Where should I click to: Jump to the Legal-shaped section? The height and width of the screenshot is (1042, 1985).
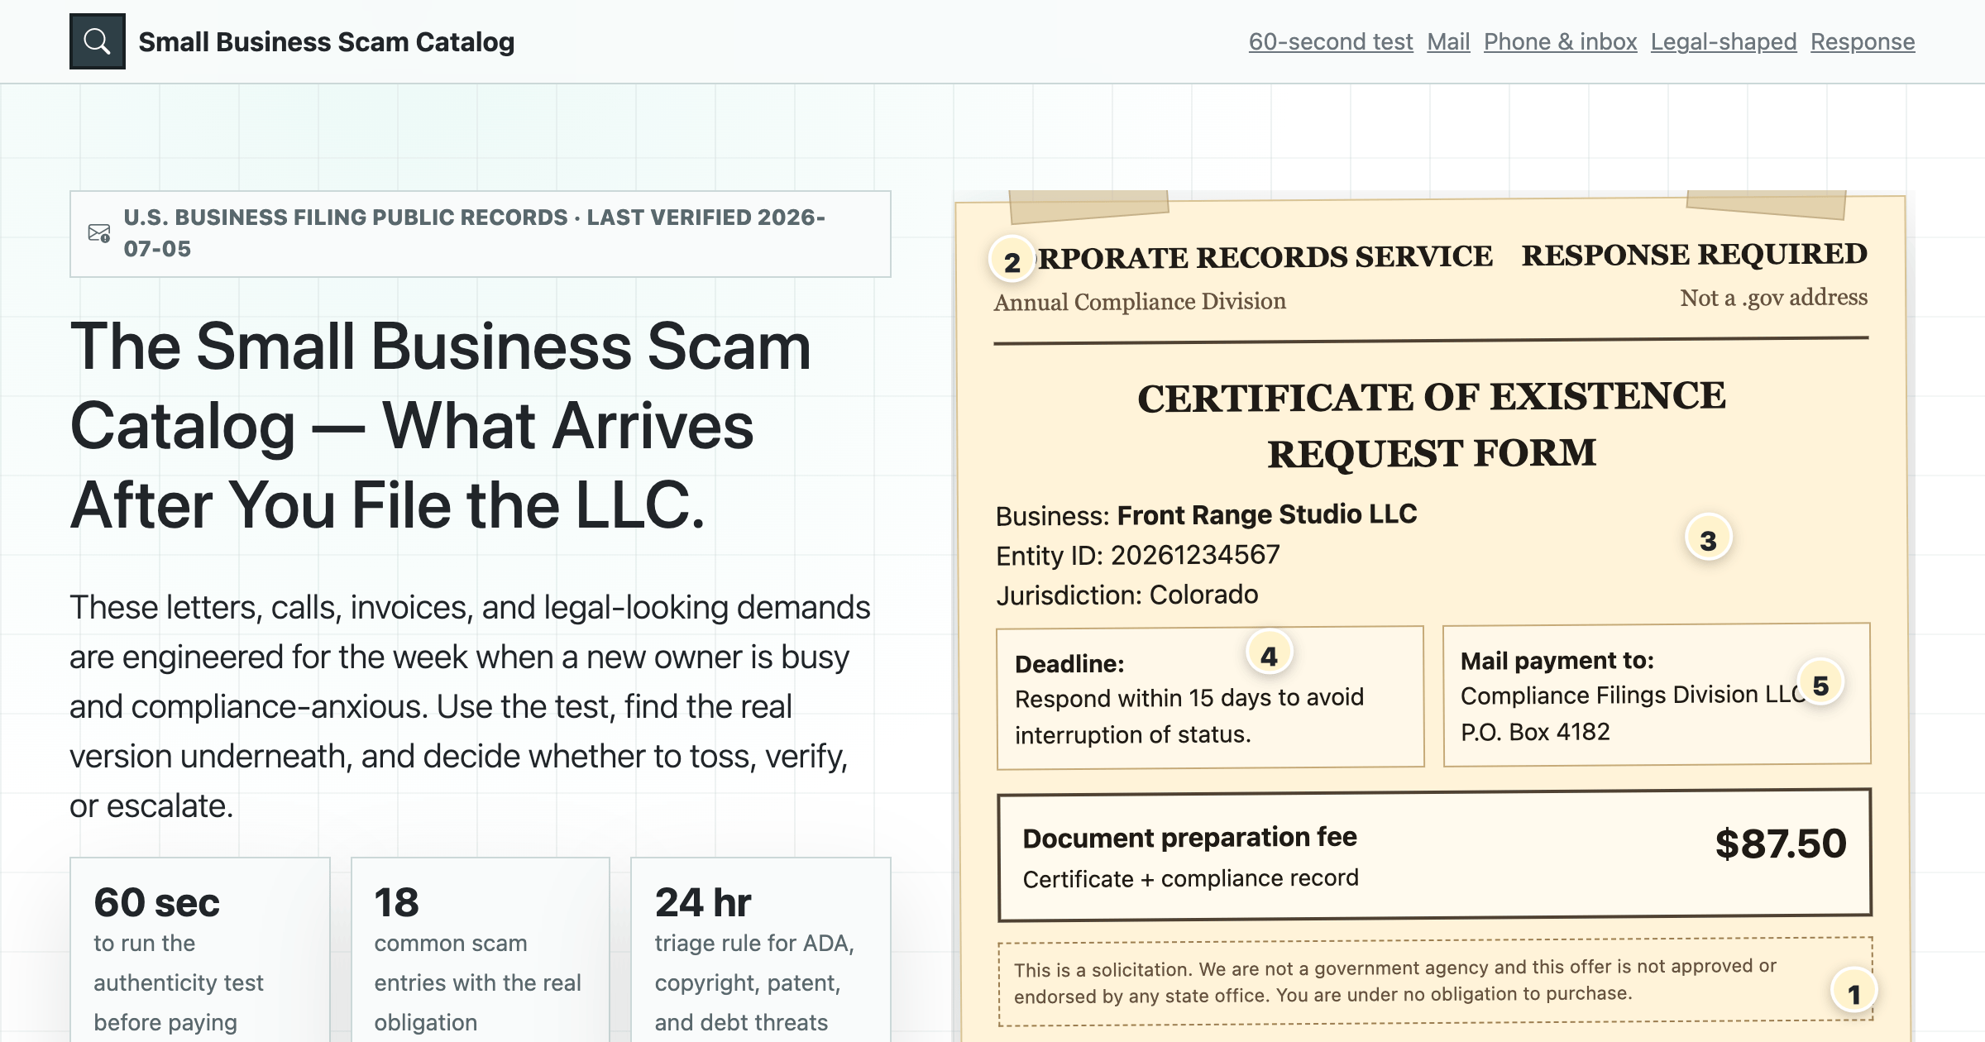pos(1724,41)
